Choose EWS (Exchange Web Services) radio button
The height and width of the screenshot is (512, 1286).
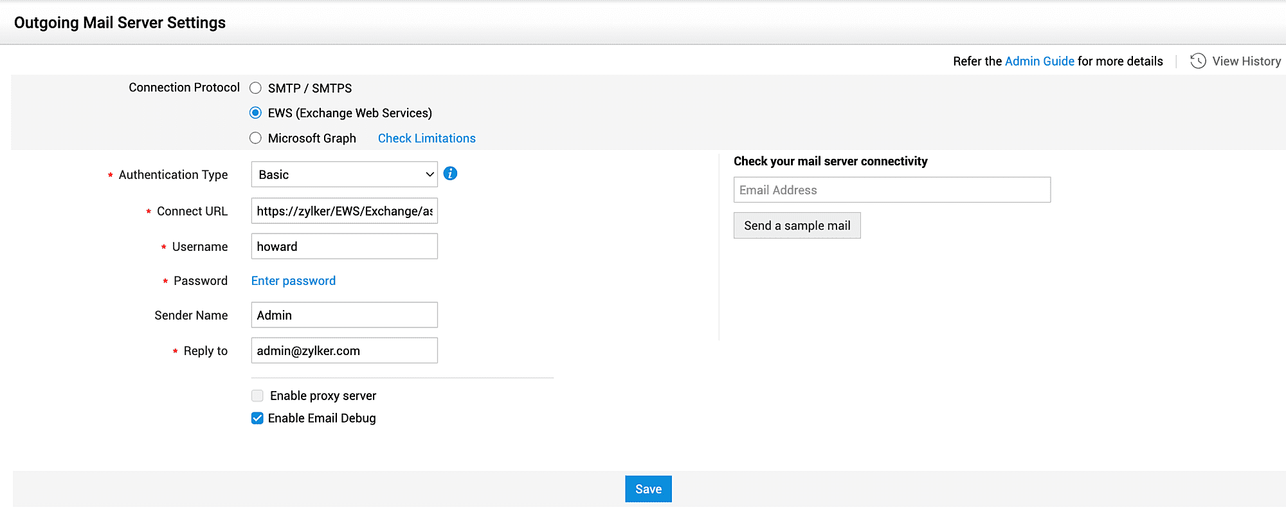coord(256,113)
